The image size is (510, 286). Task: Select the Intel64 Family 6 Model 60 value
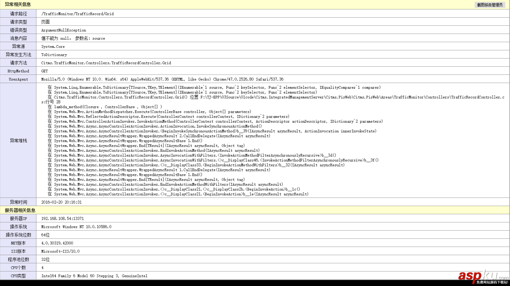(94, 276)
